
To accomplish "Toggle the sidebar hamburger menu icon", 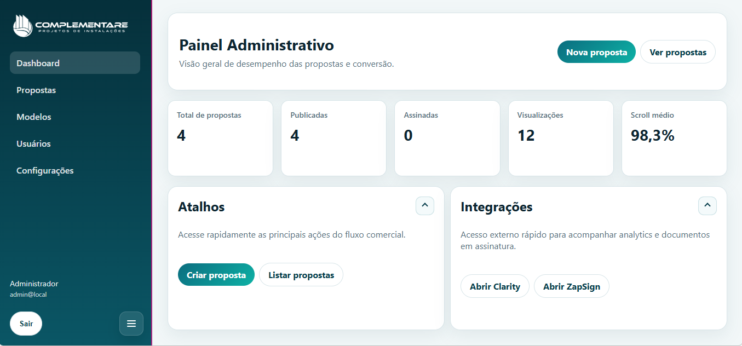I will pos(131,324).
